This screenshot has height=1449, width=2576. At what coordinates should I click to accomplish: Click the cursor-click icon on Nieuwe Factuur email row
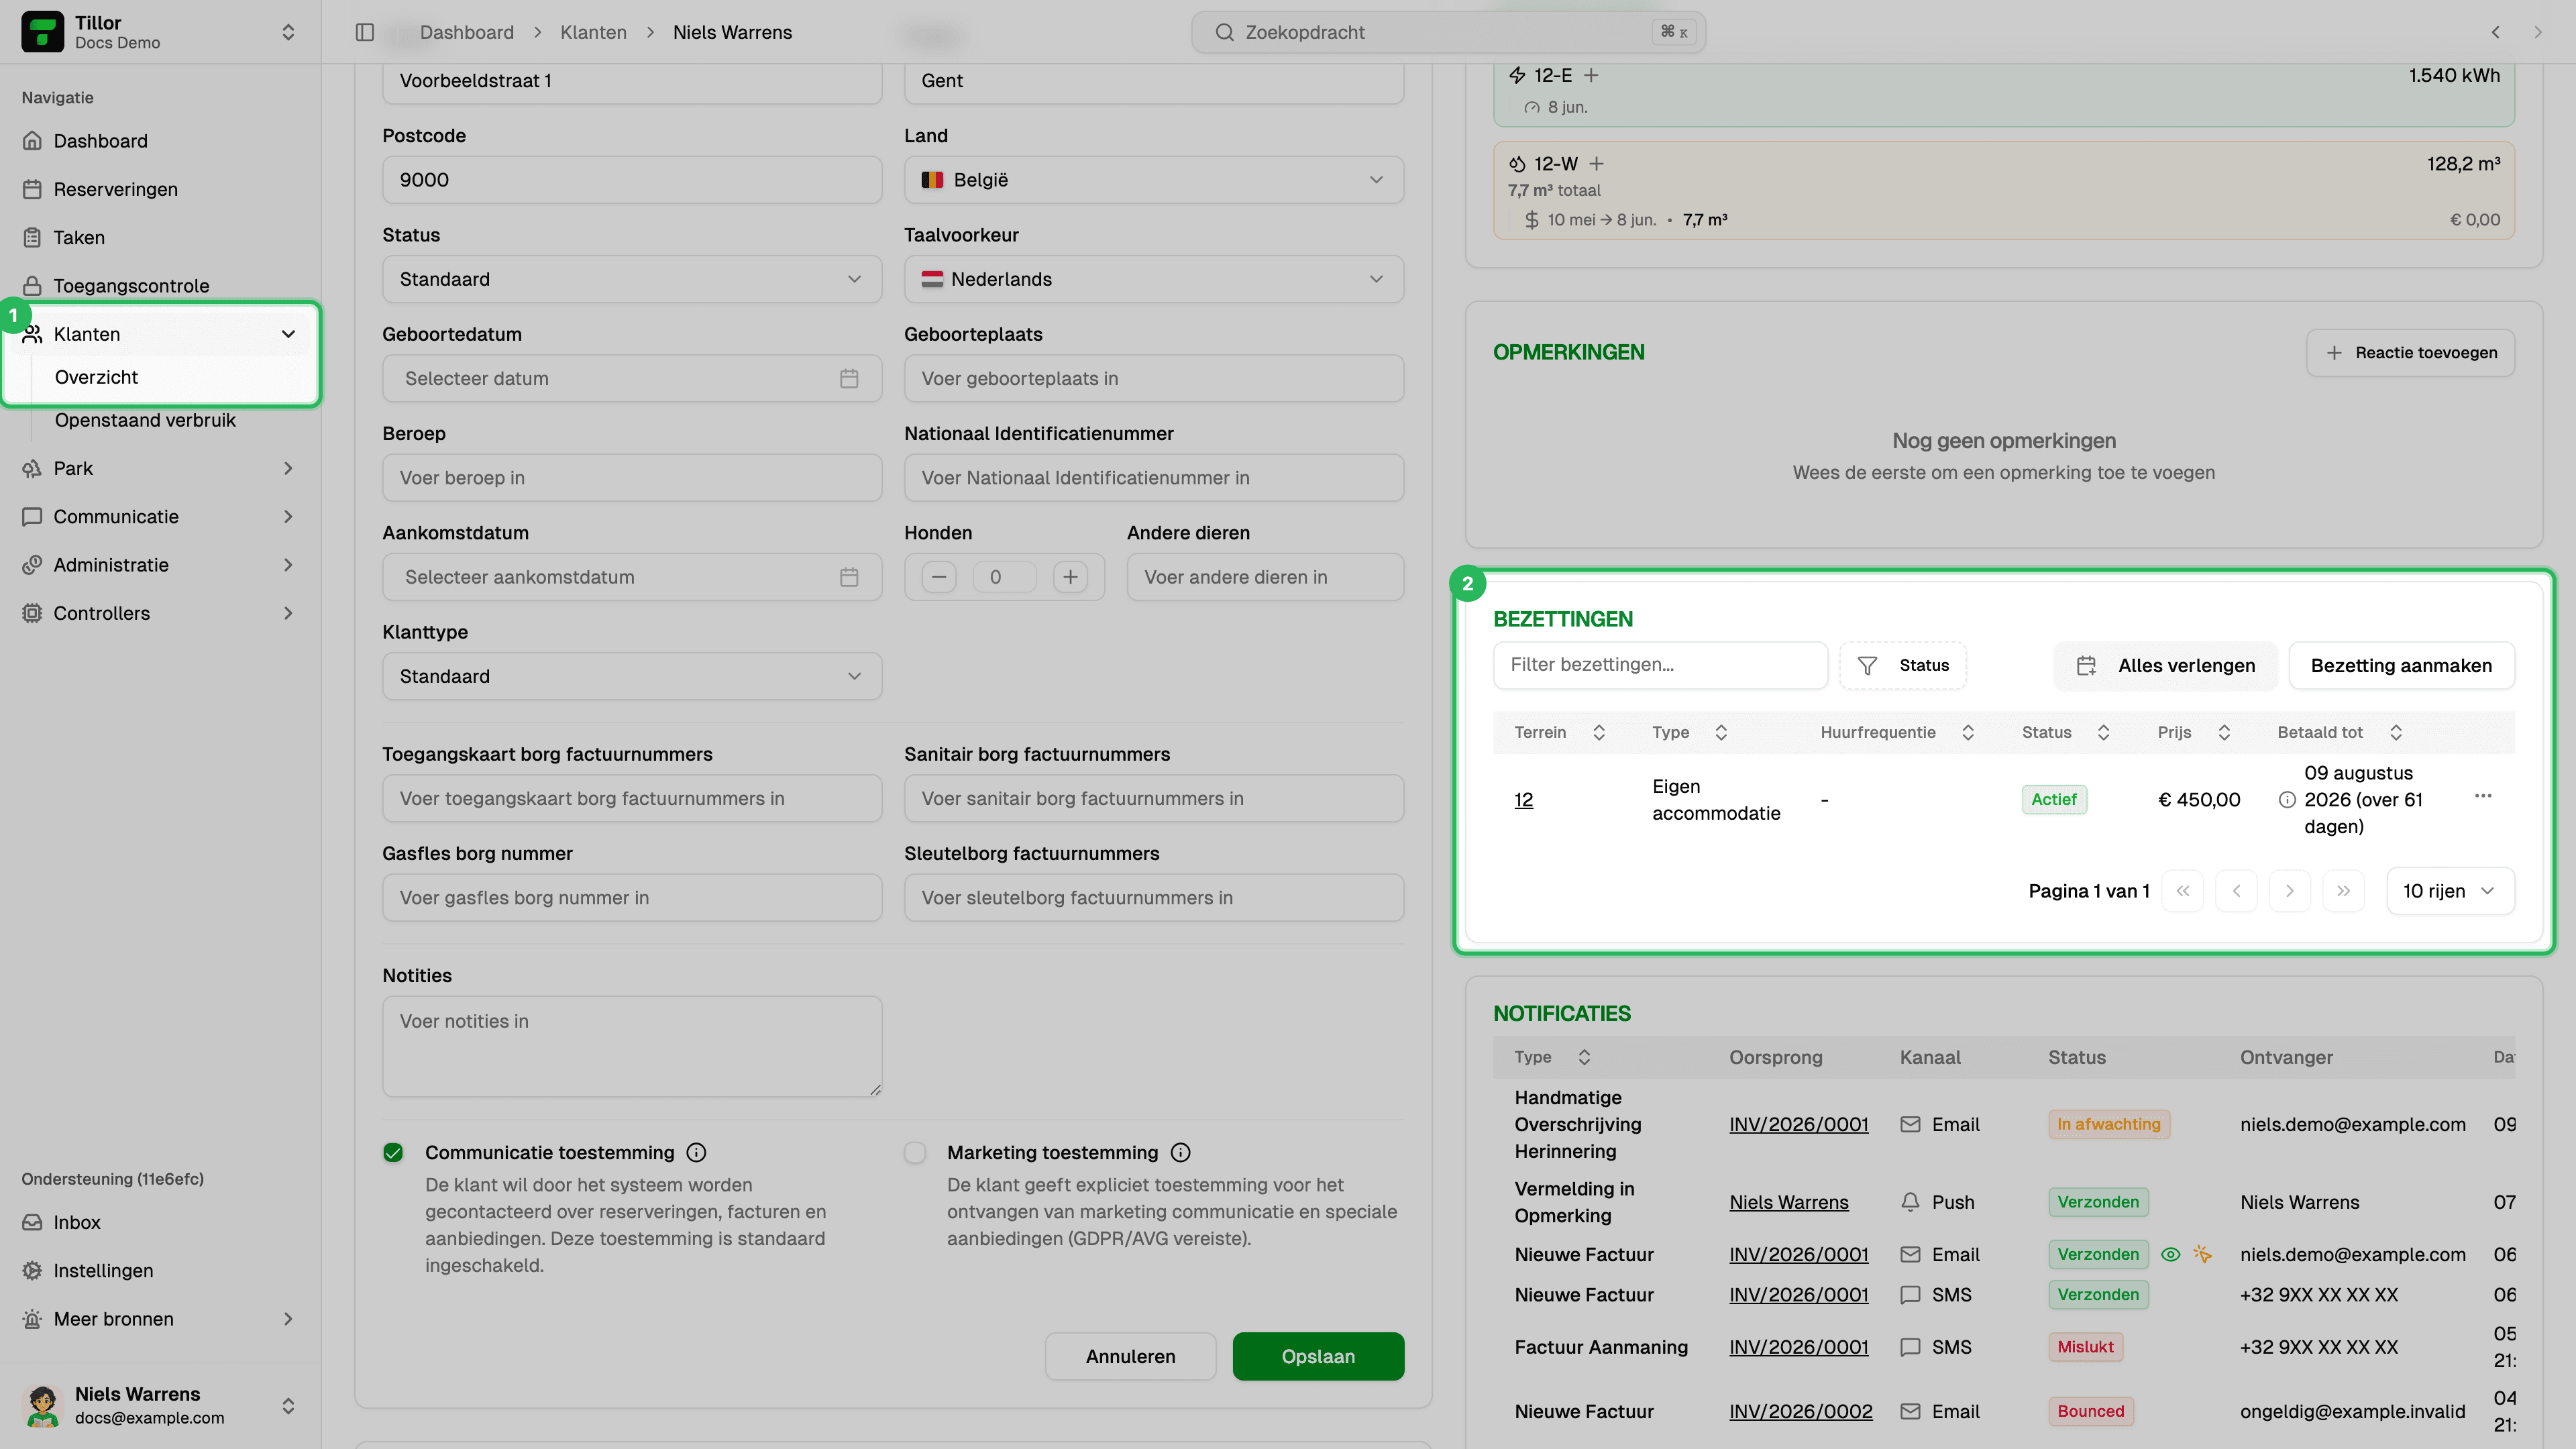coord(2202,1254)
